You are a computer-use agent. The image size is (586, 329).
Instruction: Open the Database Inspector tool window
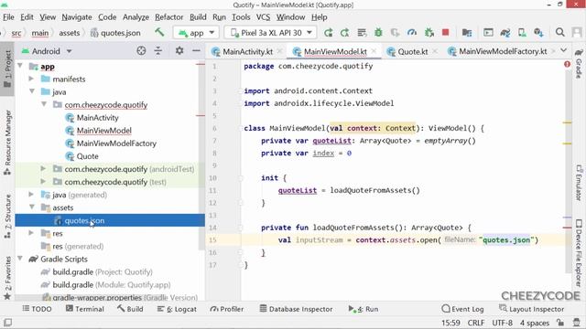coord(296,309)
